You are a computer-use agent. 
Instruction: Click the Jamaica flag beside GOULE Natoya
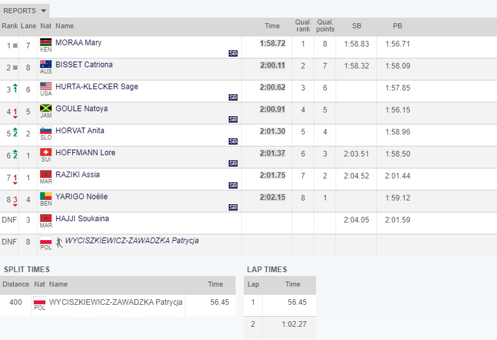click(x=46, y=108)
